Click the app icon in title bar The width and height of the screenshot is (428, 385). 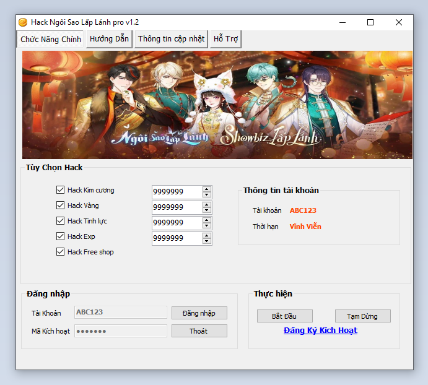point(23,22)
